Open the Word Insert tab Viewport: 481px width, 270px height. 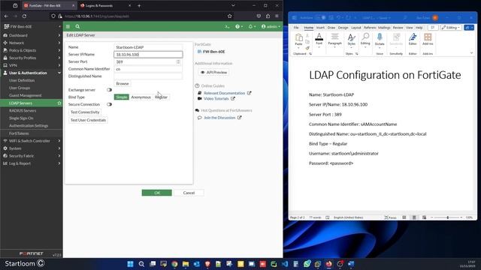coord(320,28)
